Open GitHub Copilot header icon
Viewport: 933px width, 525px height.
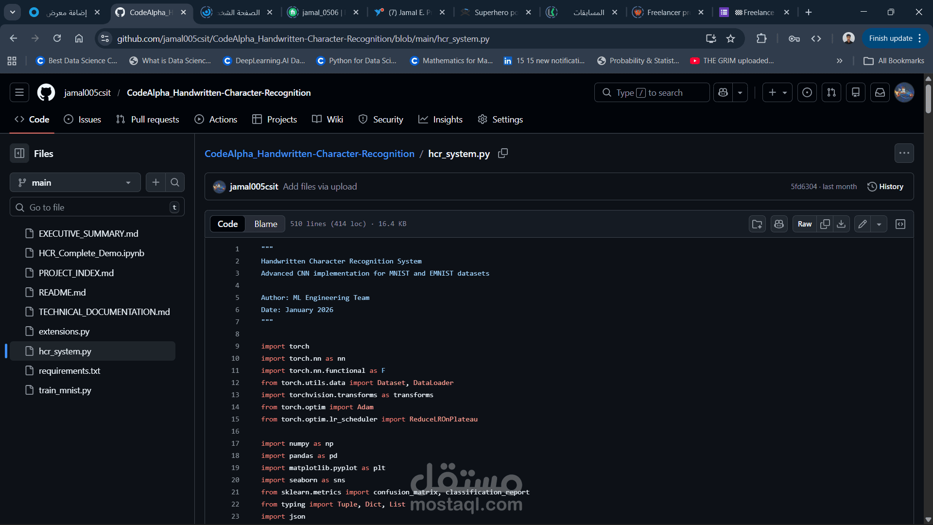click(723, 92)
